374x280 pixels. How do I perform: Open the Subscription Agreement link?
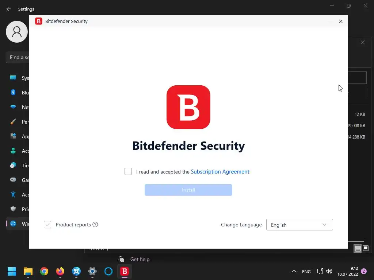220,172
